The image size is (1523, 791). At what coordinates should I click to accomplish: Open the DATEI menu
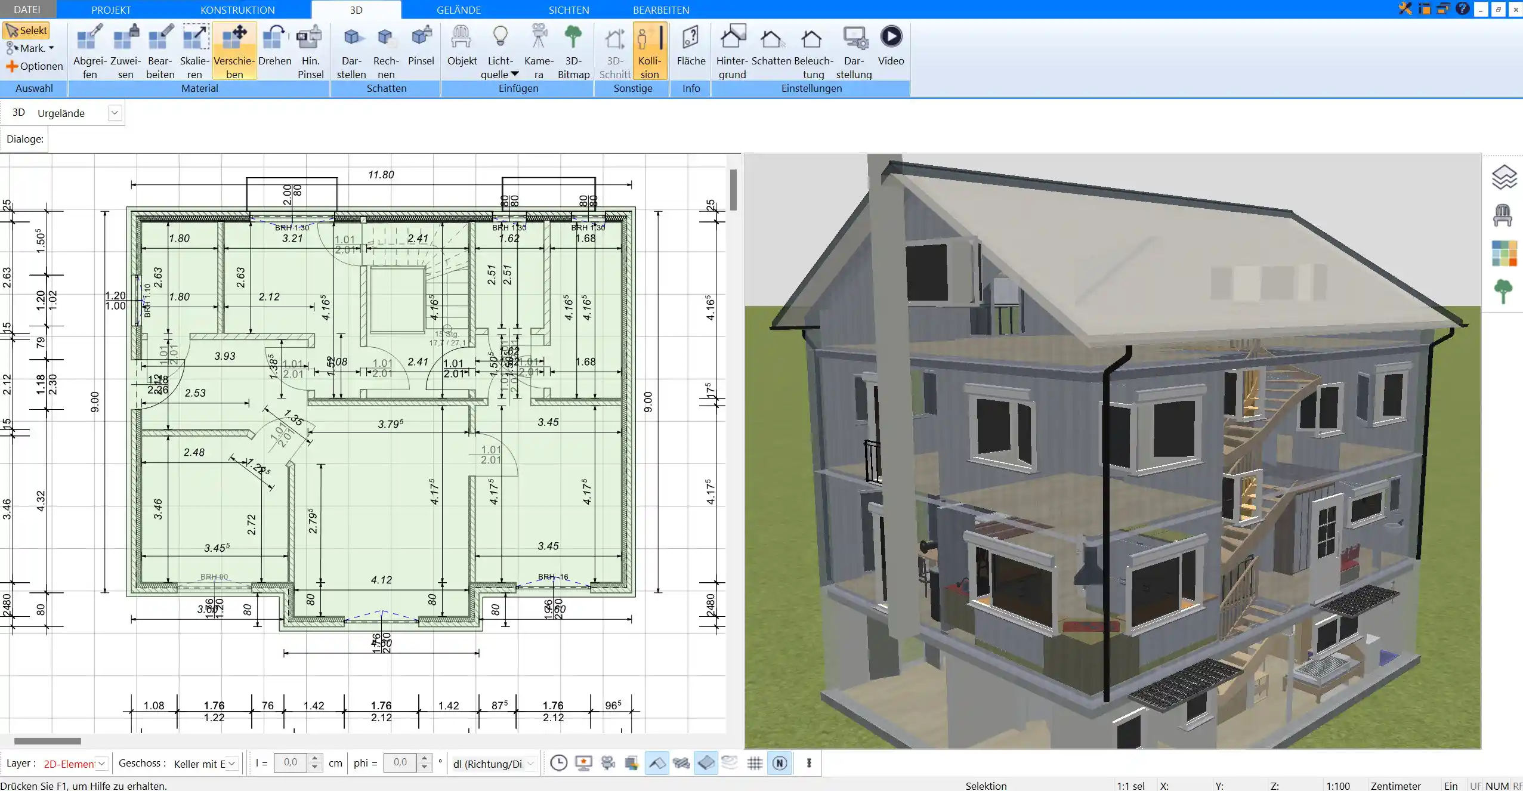click(x=27, y=10)
